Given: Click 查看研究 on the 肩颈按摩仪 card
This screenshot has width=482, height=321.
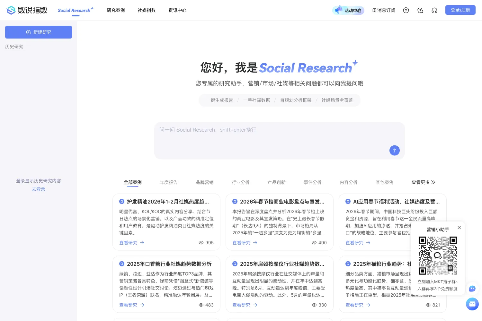Looking at the screenshot, I should 245,305.
